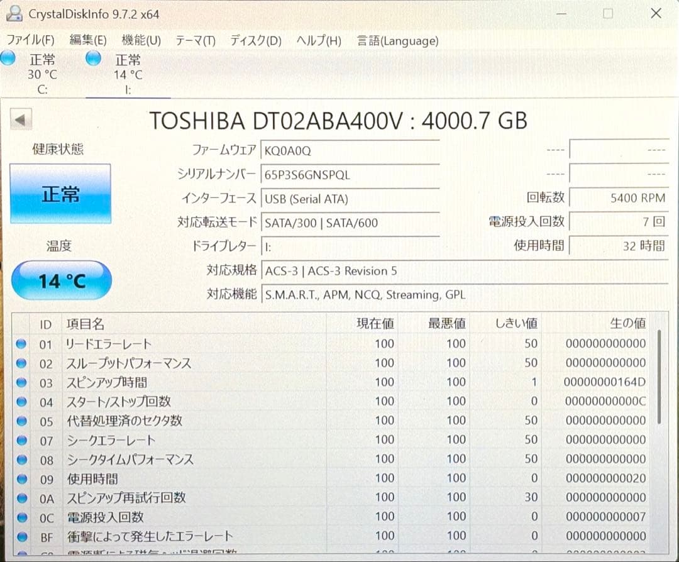
Task: Click the blue health icon above C: drive
Action: 8,57
